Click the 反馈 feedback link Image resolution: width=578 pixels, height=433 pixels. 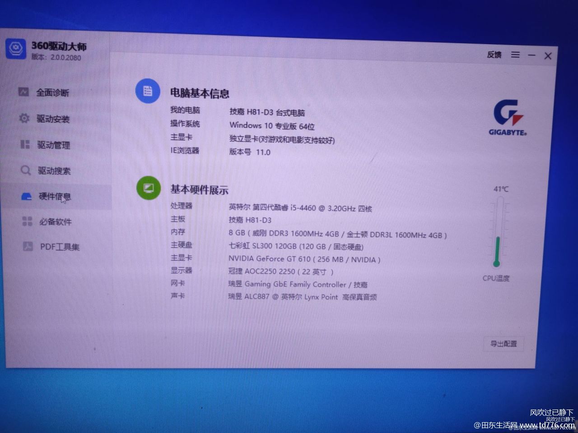tap(494, 55)
